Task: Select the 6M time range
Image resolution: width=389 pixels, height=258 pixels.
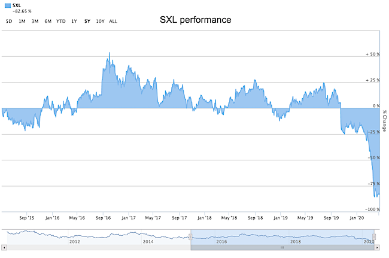Action: [x=48, y=22]
